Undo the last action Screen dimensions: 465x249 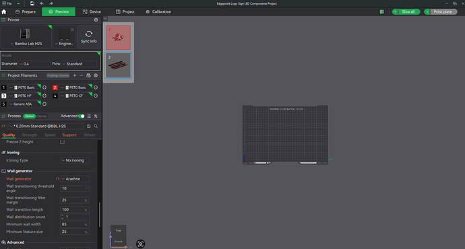(42, 3)
